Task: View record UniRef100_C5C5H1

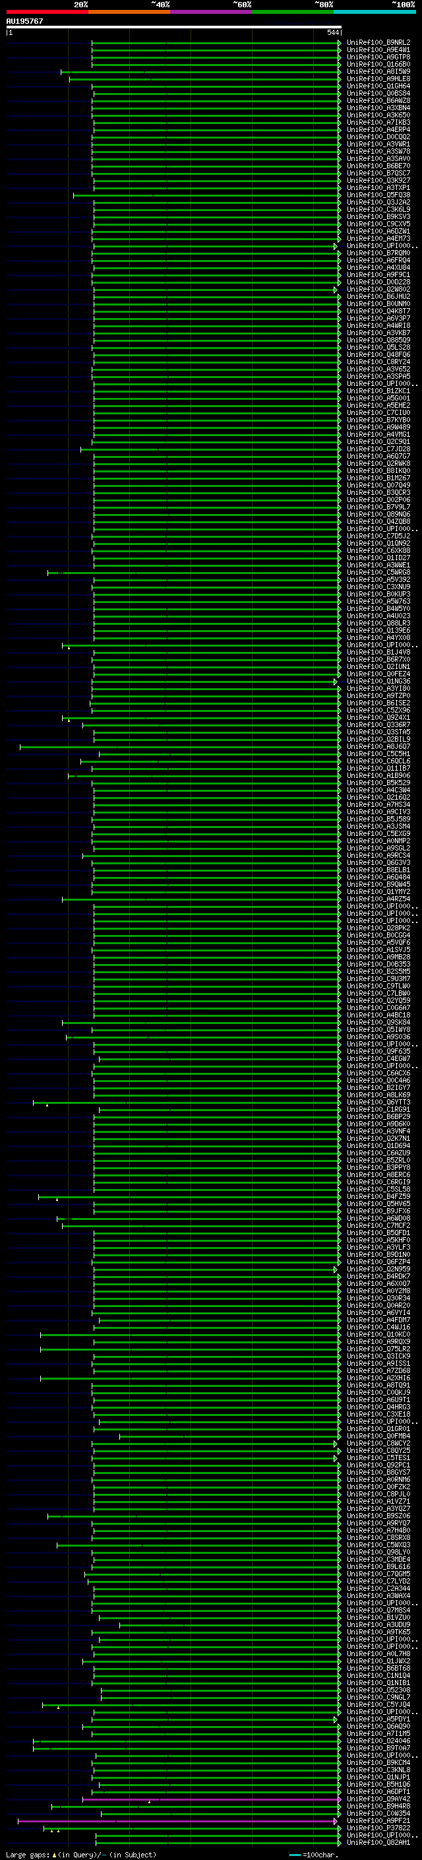Action: (378, 754)
